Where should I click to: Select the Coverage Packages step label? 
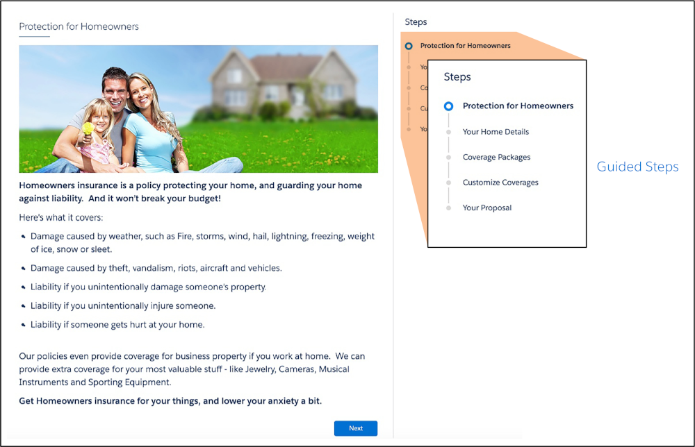(496, 157)
